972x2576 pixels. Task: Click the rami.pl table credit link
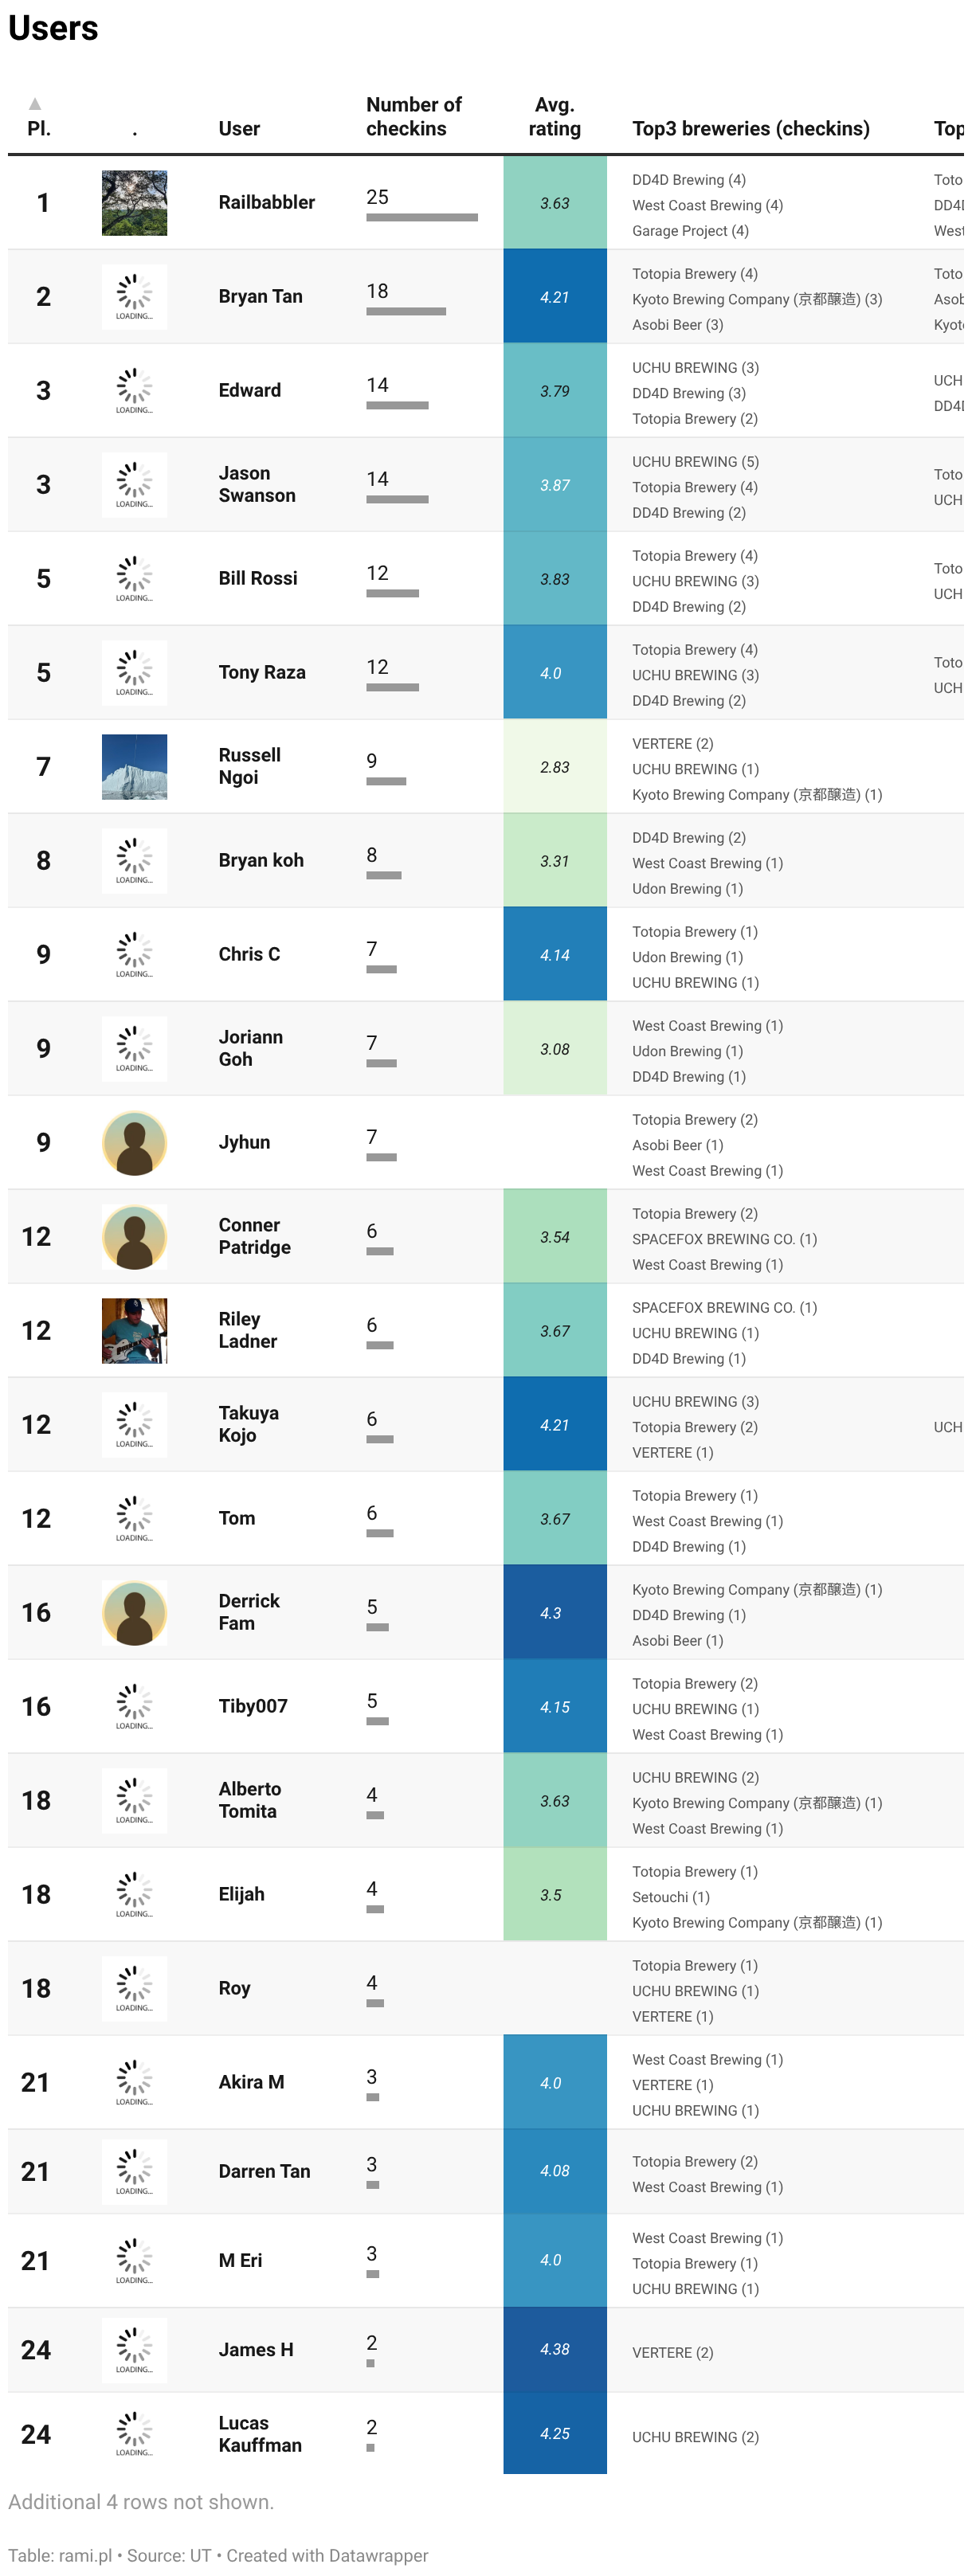pyautogui.click(x=85, y=2555)
